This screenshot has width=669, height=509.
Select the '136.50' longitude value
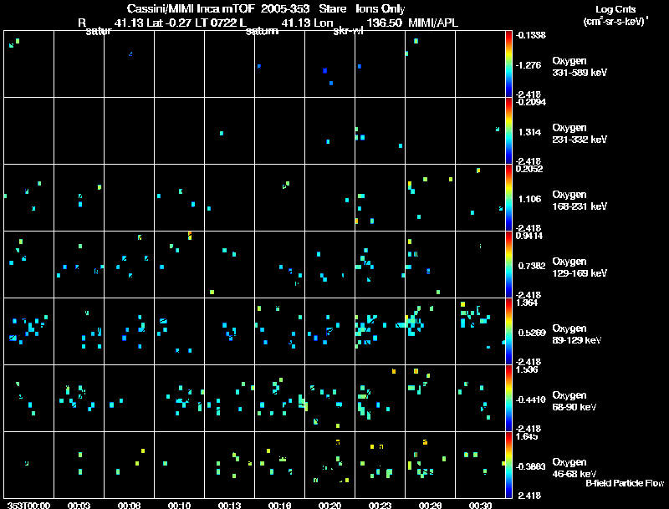[384, 23]
